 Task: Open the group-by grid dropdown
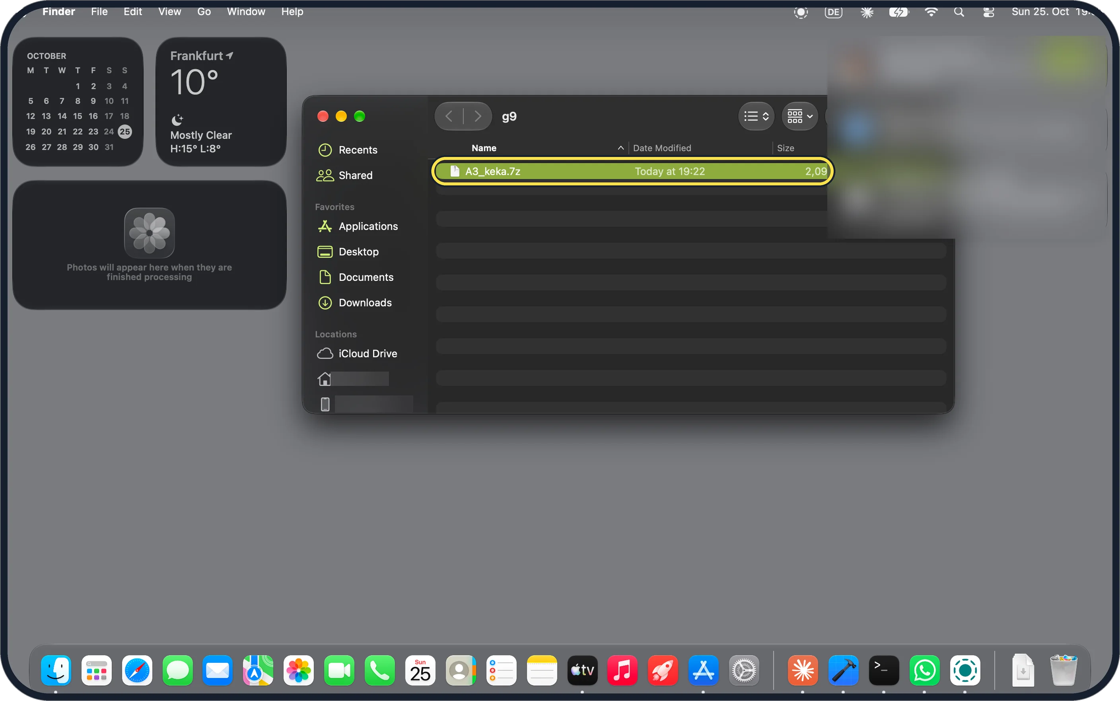tap(800, 116)
